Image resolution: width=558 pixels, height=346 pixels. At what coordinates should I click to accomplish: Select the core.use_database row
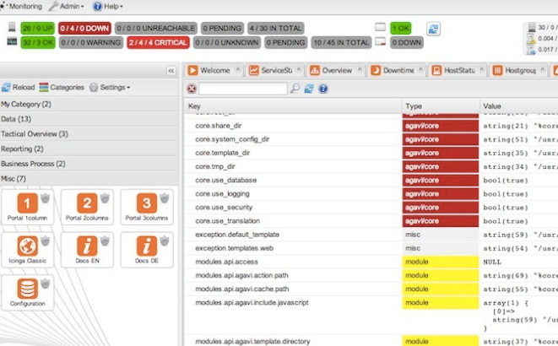coord(371,181)
